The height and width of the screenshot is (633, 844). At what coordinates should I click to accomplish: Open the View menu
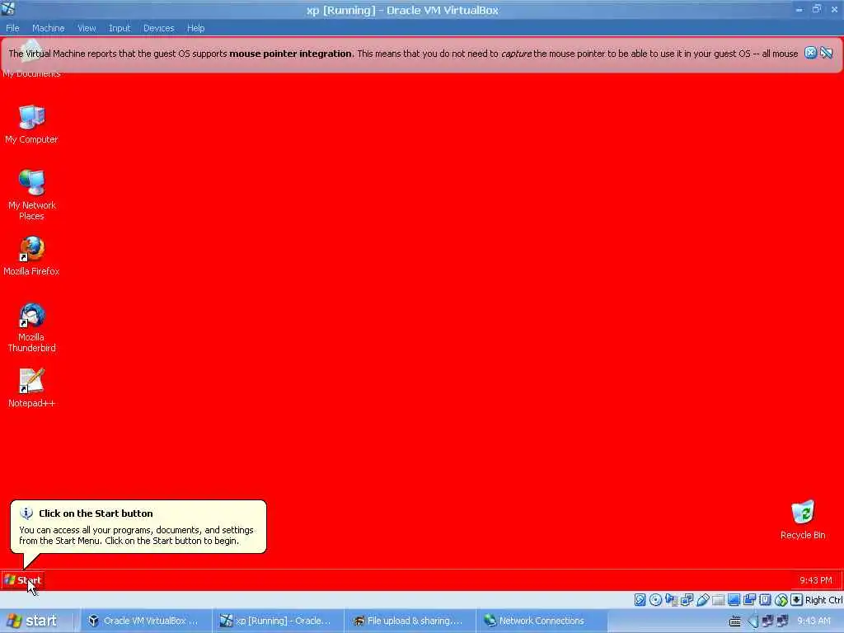pyautogui.click(x=86, y=28)
